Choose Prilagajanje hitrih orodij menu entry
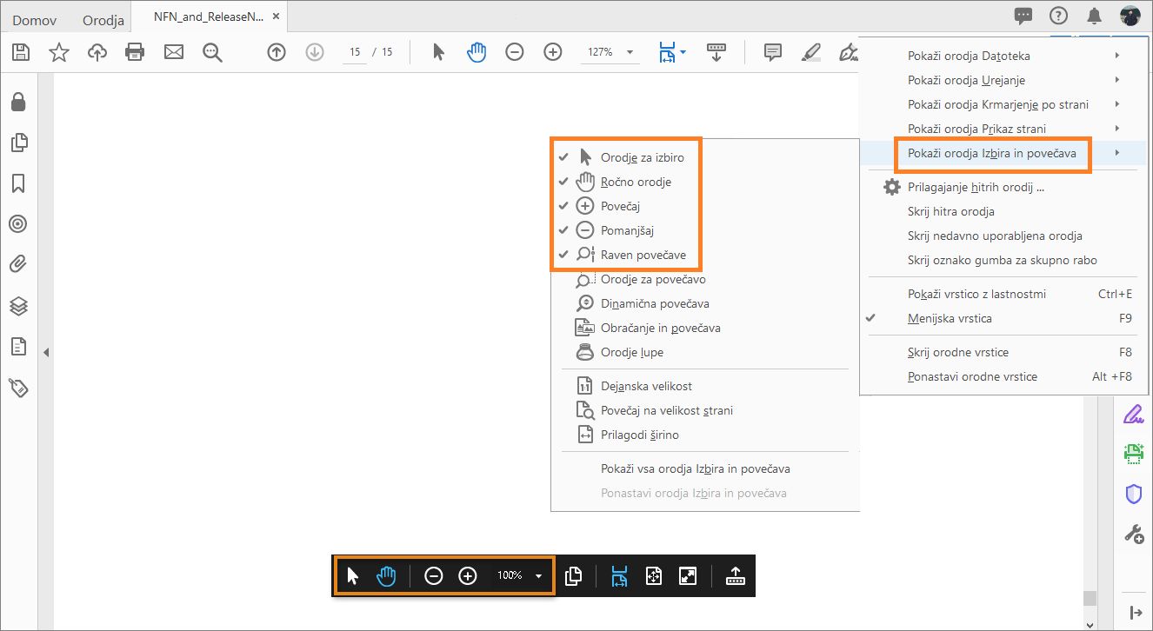The height and width of the screenshot is (631, 1153). (1003, 187)
